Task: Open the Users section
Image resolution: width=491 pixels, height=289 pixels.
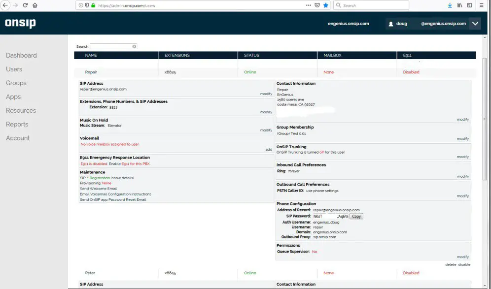Action: tap(14, 69)
